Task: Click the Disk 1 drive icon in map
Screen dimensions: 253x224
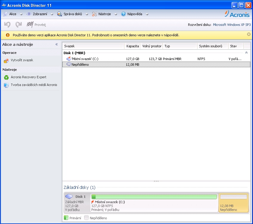Action: [x=69, y=196]
